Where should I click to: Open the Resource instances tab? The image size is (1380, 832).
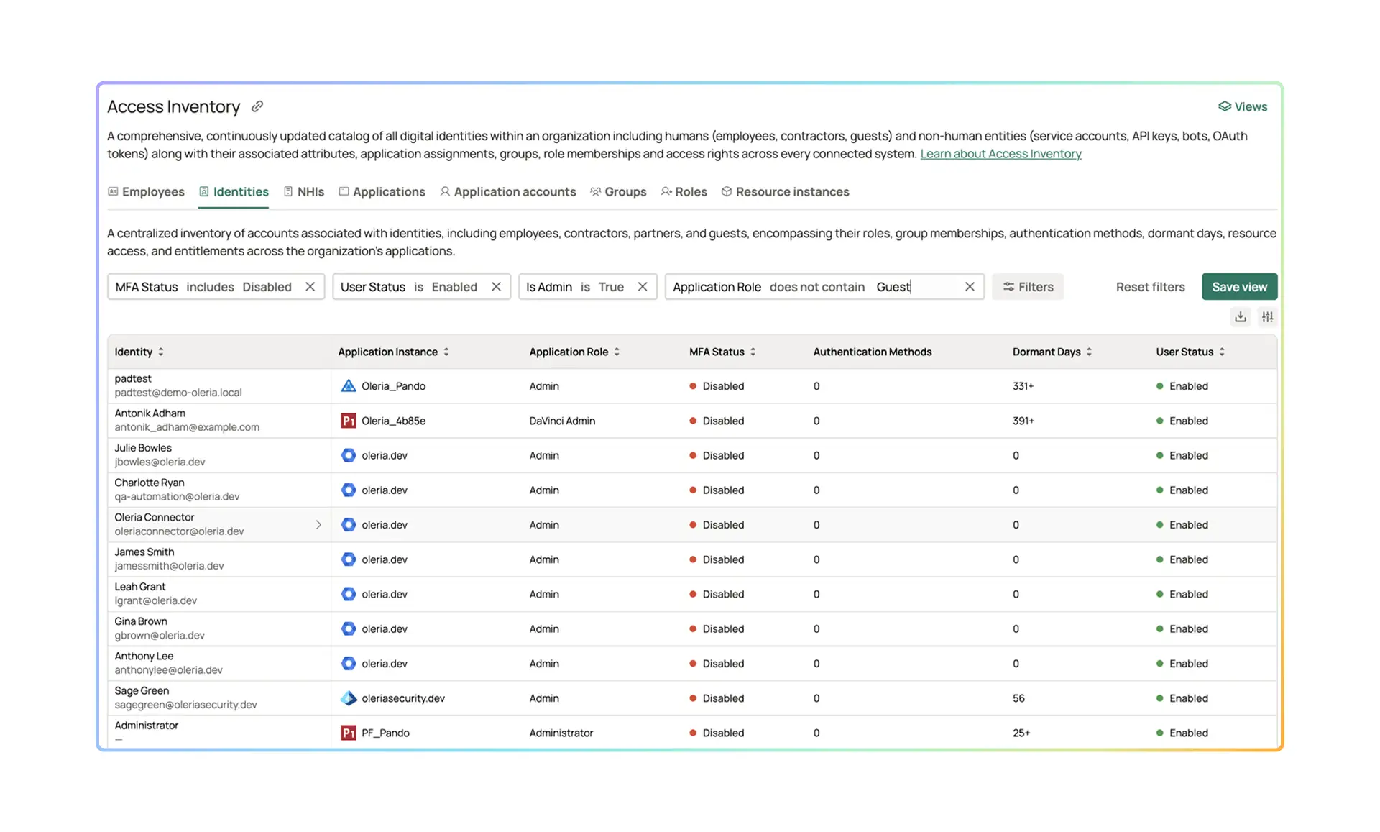786,192
